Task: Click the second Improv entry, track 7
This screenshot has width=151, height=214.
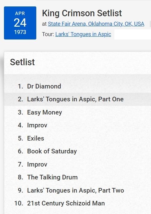Action: [x=37, y=164]
